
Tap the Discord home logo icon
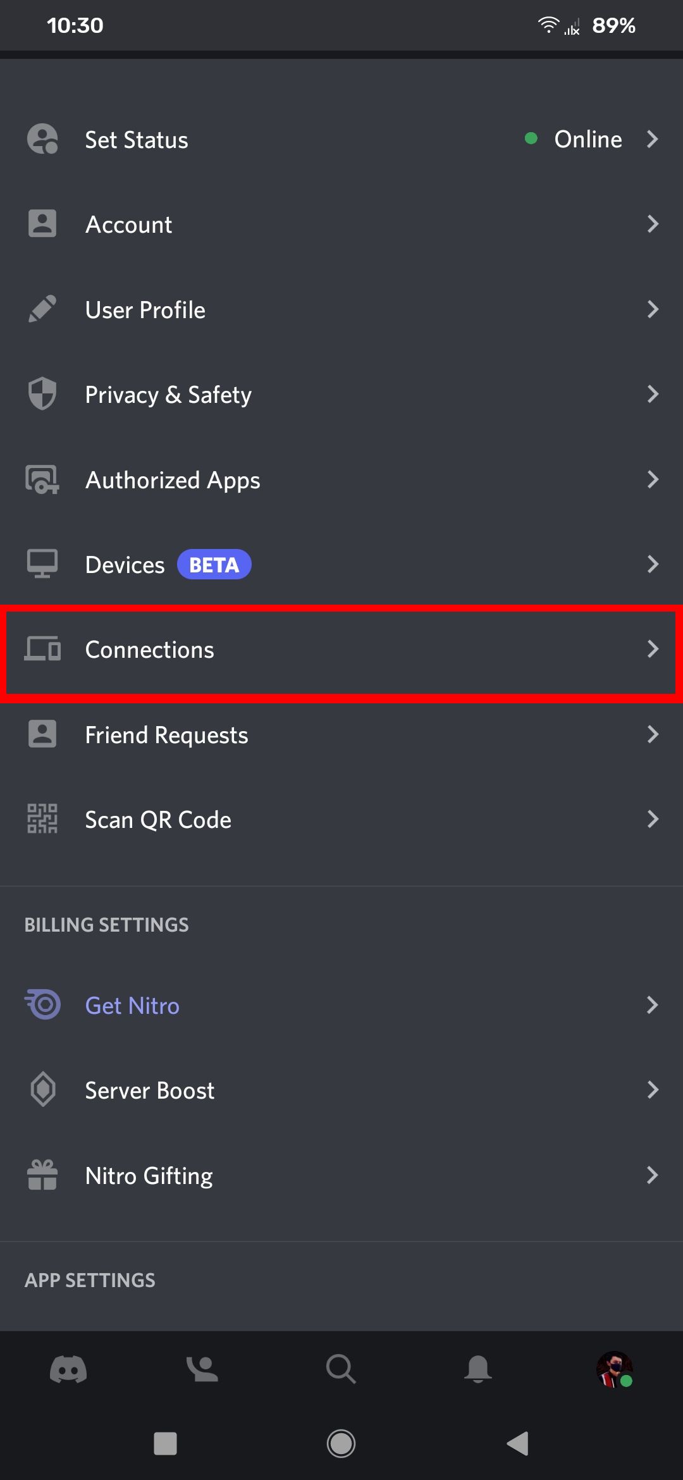point(68,1369)
